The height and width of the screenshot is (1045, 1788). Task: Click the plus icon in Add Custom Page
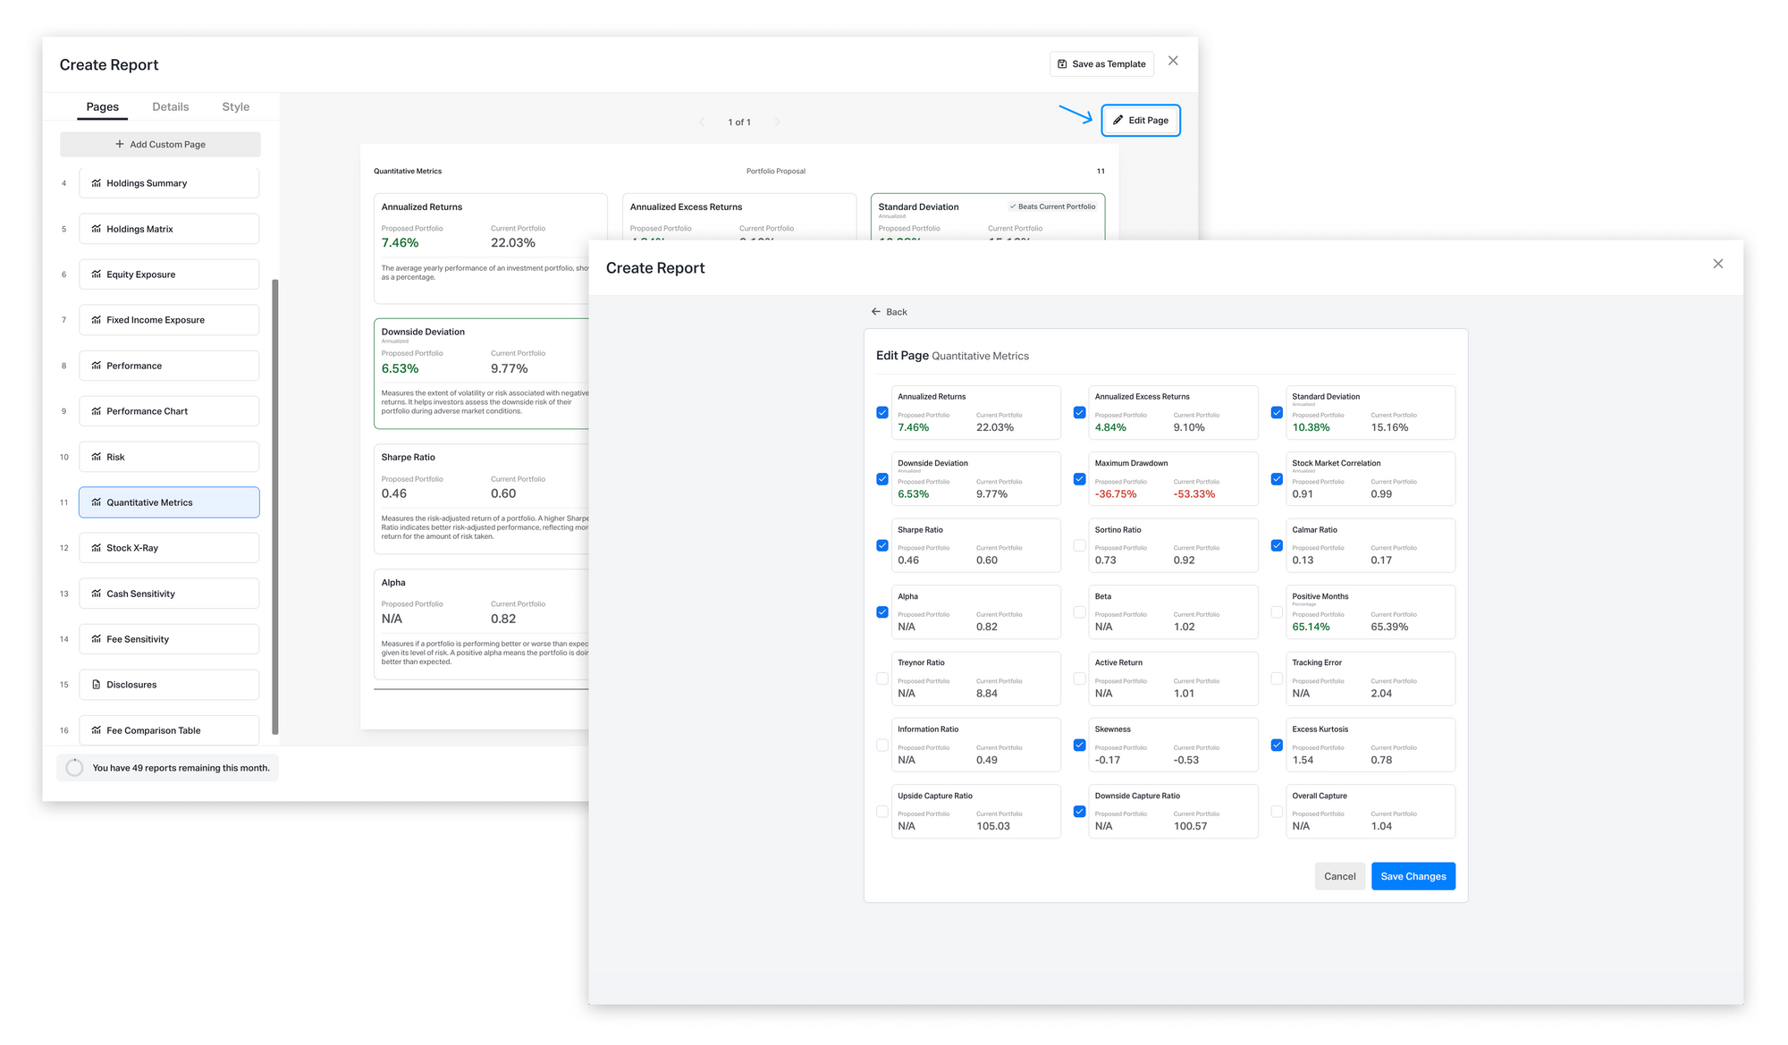click(x=120, y=144)
